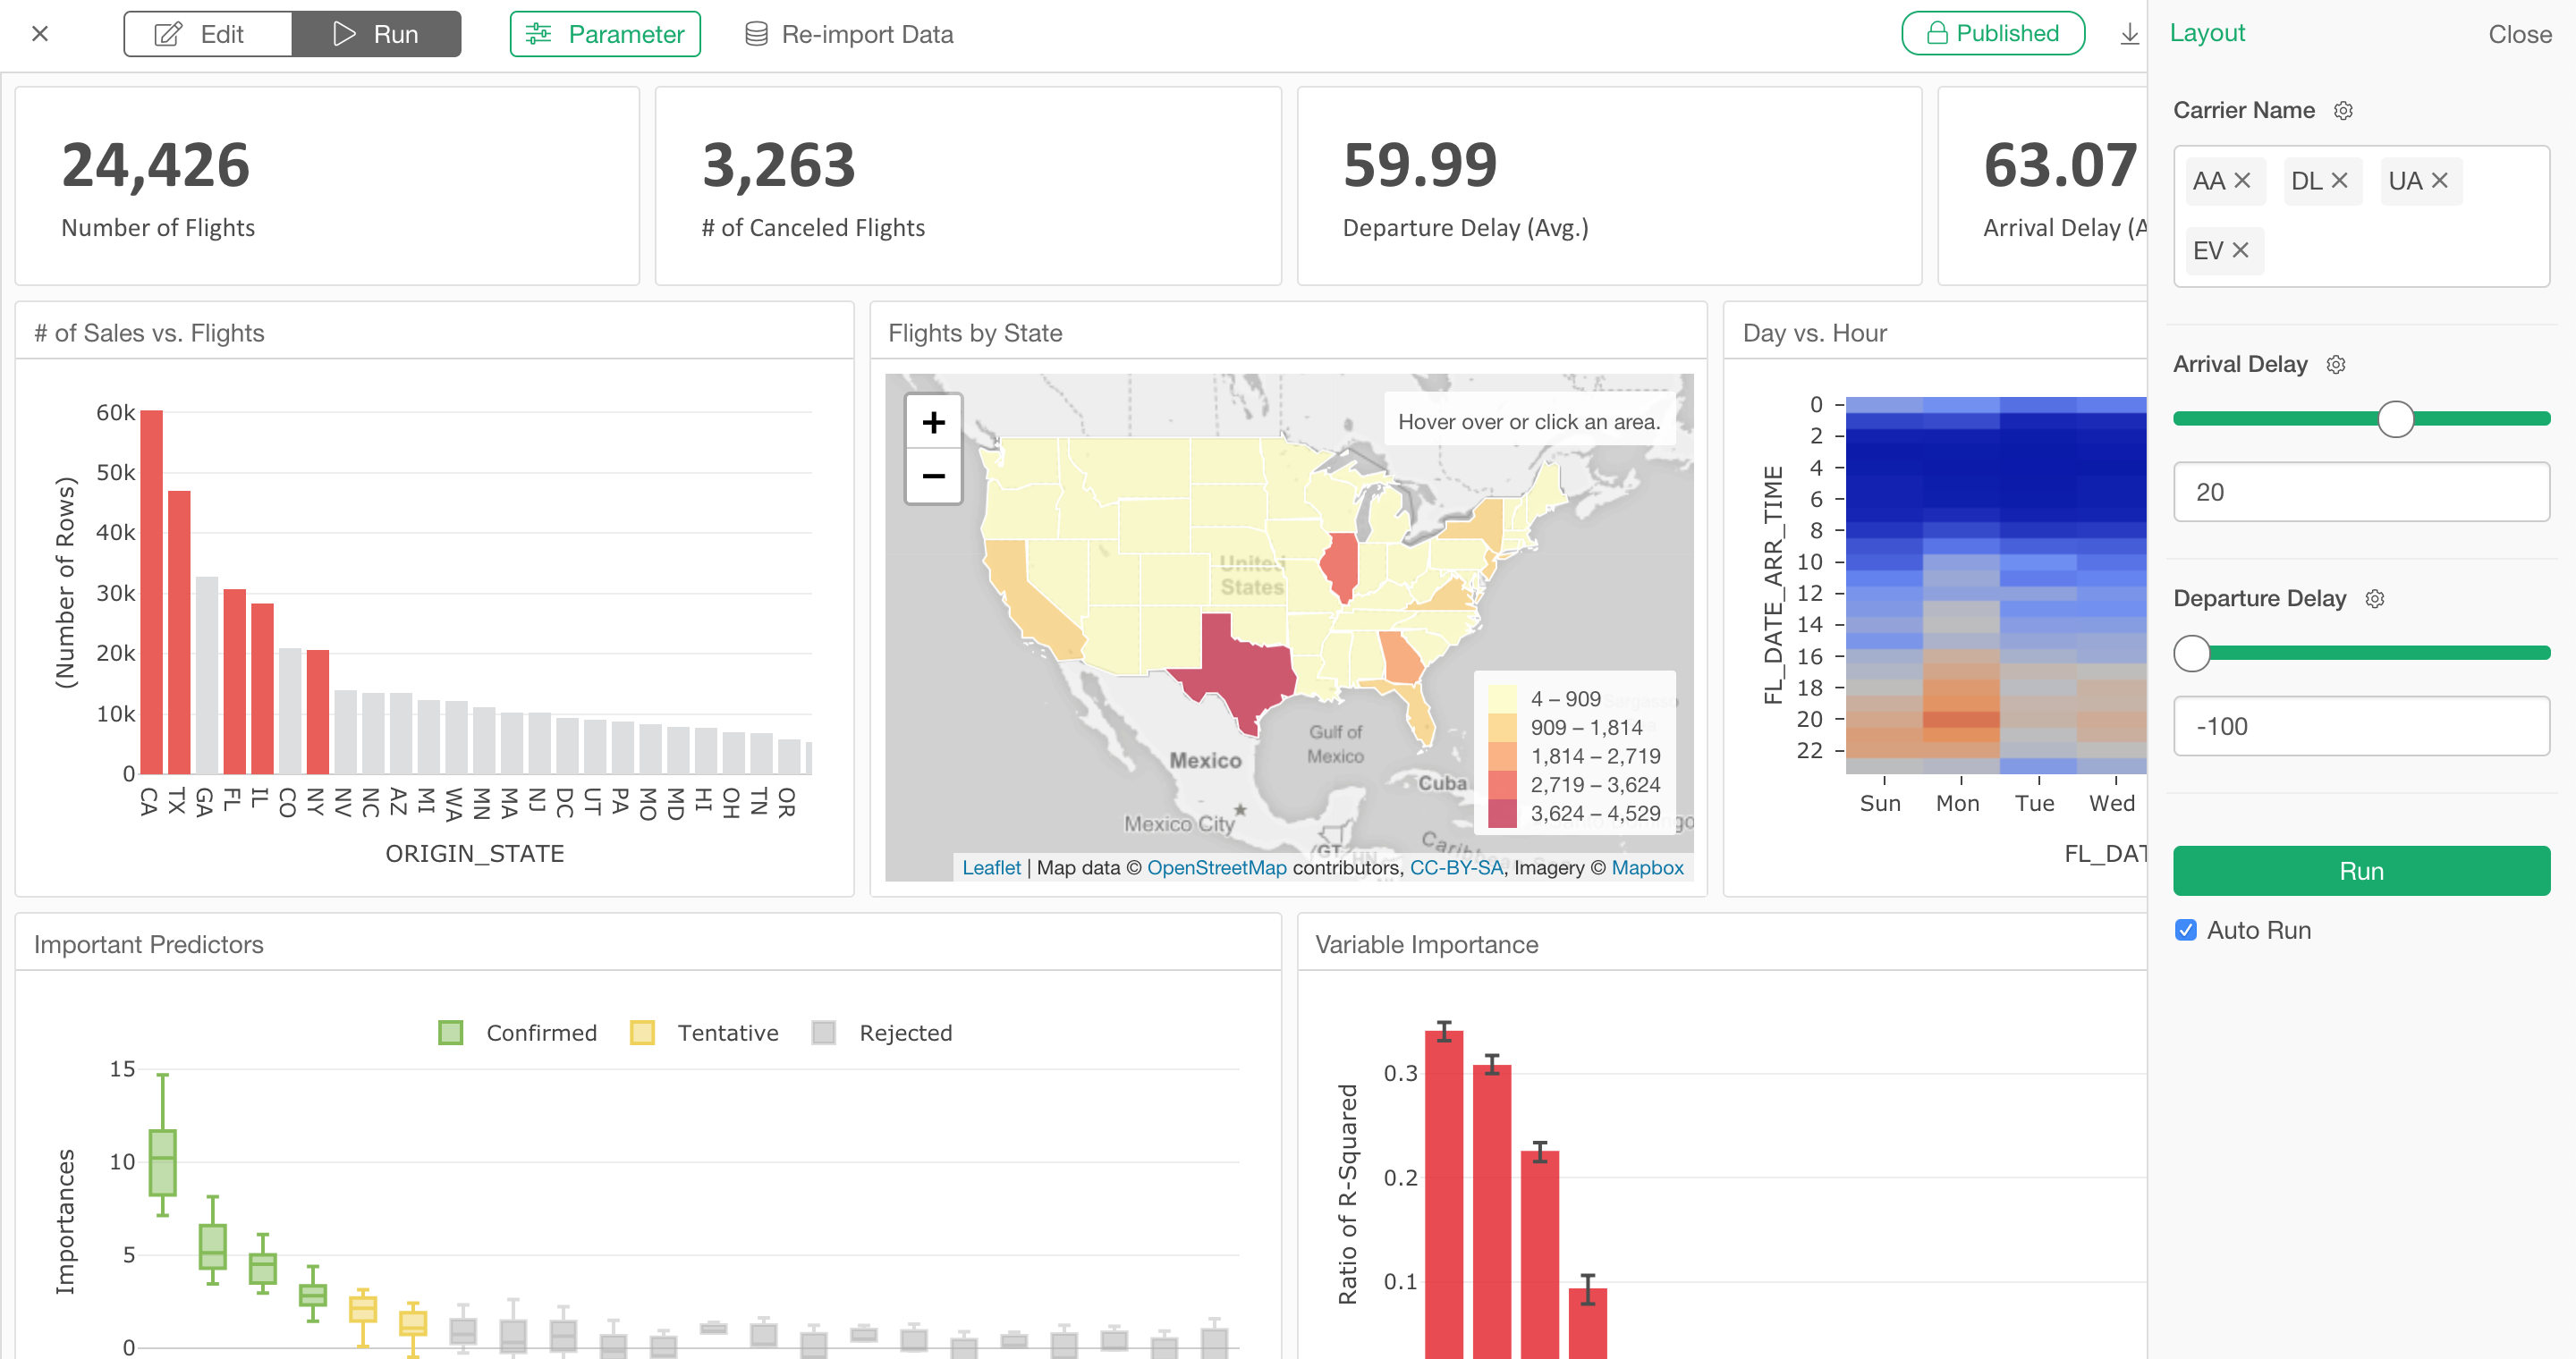The height and width of the screenshot is (1359, 2576).
Task: Open Arrival Delay settings gear
Action: (x=2336, y=365)
